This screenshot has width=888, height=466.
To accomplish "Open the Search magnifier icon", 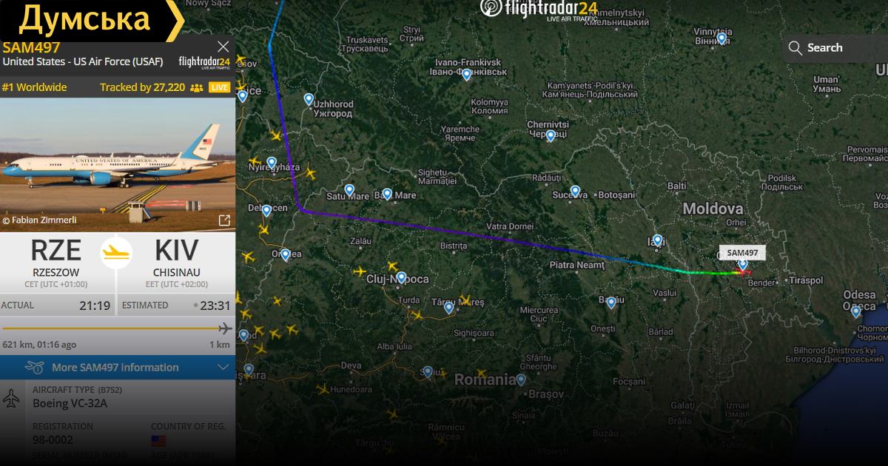I will [795, 48].
